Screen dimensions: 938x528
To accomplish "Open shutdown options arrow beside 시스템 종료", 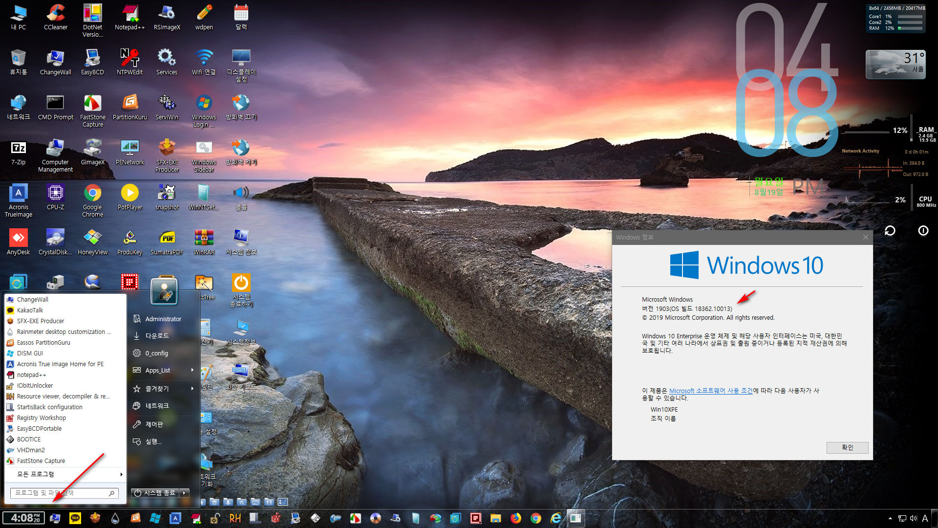I will pyautogui.click(x=185, y=493).
